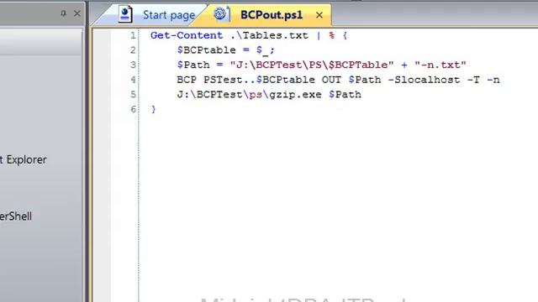Screen dimensions: 538x302
Task: Select the BCPout.ps1 tab
Action: click(271, 15)
